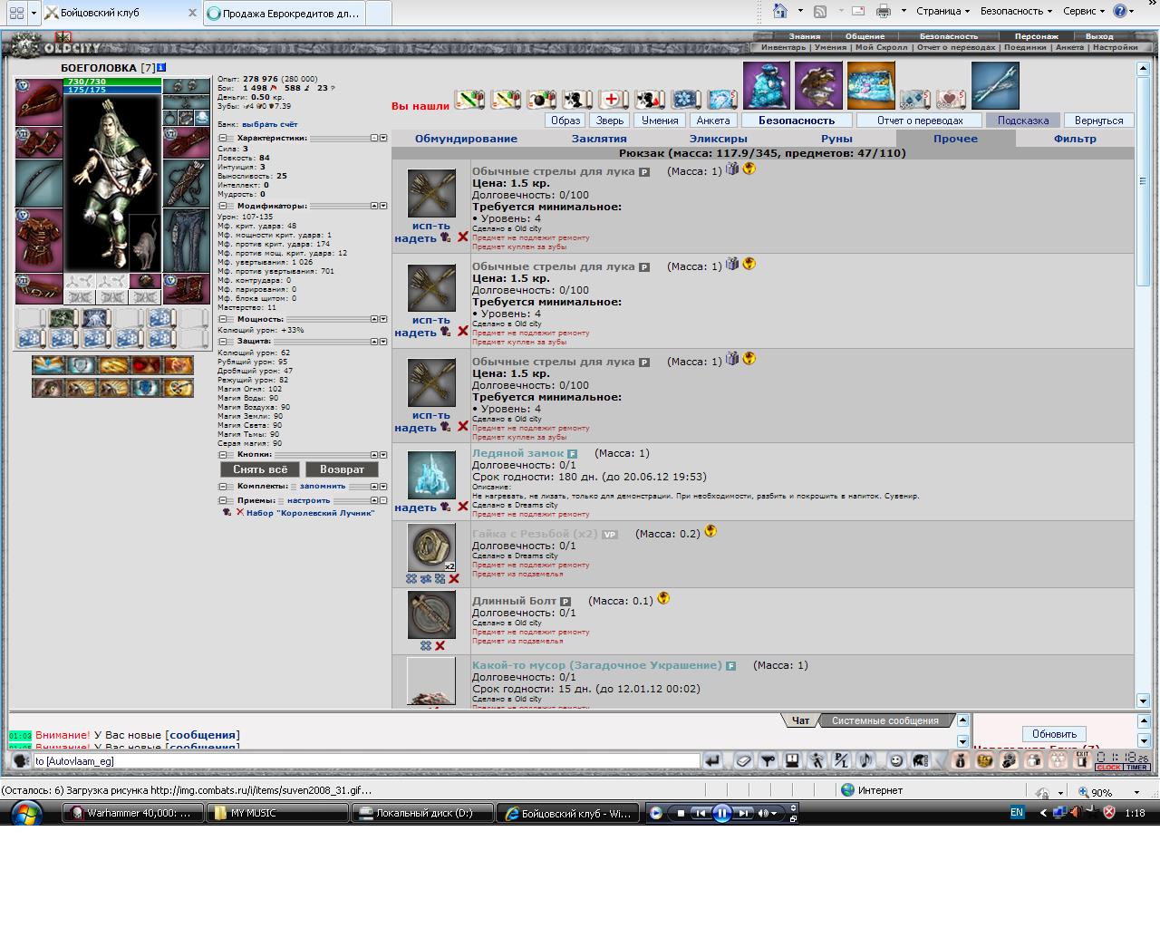
Task: Collapse the Мощность section
Action: click(x=223, y=319)
